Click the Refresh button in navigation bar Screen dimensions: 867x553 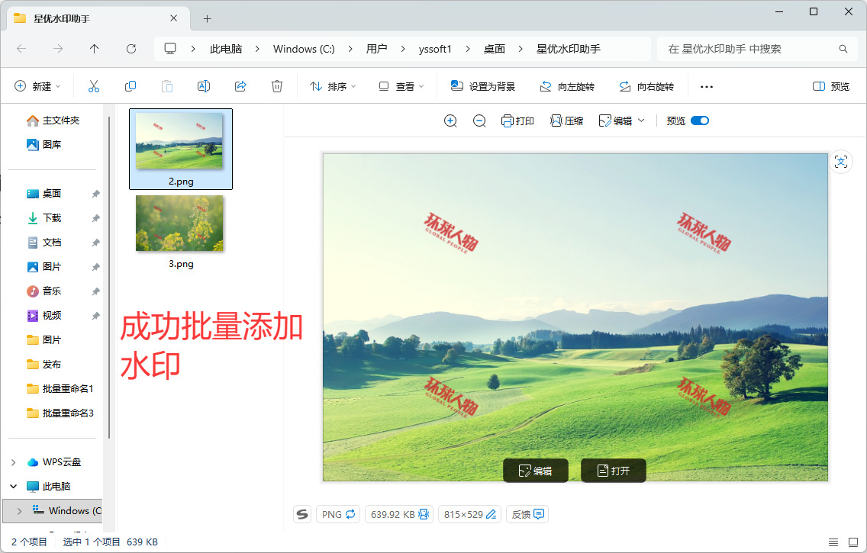[131, 49]
